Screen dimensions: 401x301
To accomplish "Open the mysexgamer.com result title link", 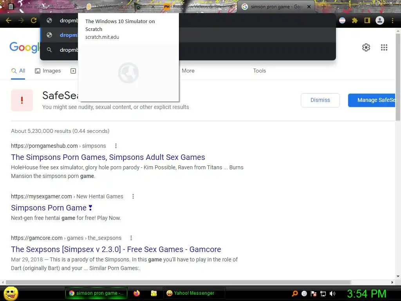I will pyautogui.click(x=51, y=208).
